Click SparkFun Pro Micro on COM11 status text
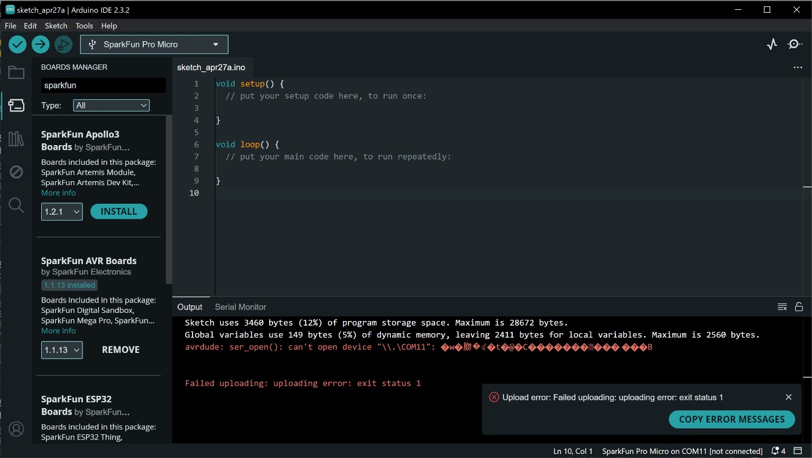Viewport: 812px width, 458px height. (x=682, y=451)
